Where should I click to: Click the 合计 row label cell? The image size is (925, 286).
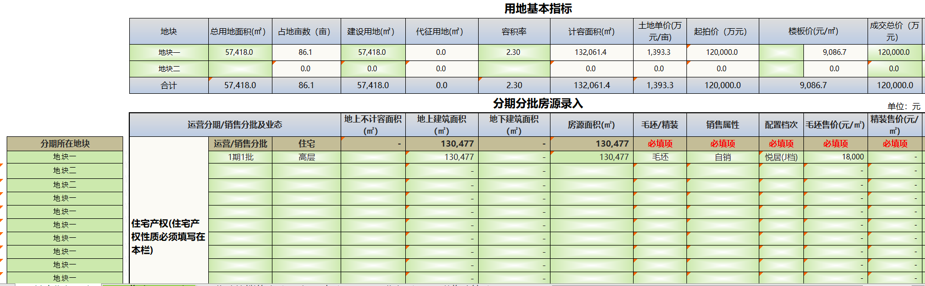click(x=169, y=86)
